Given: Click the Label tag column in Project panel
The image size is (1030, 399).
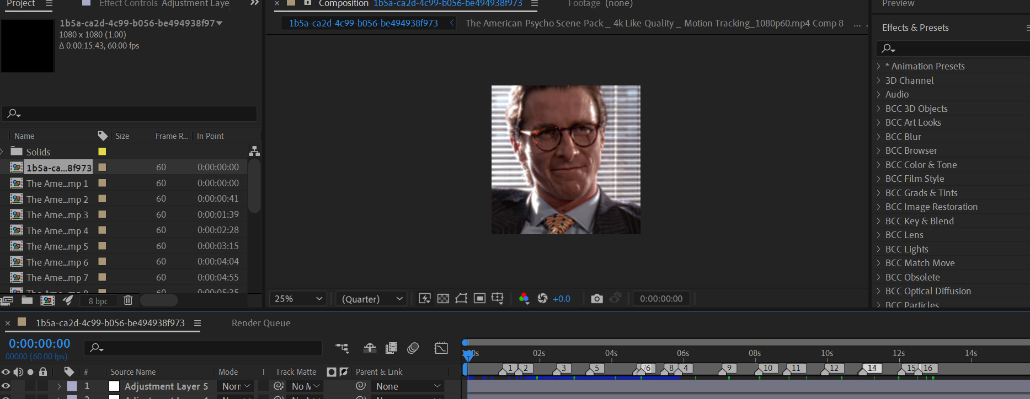Looking at the screenshot, I should coord(103,136).
